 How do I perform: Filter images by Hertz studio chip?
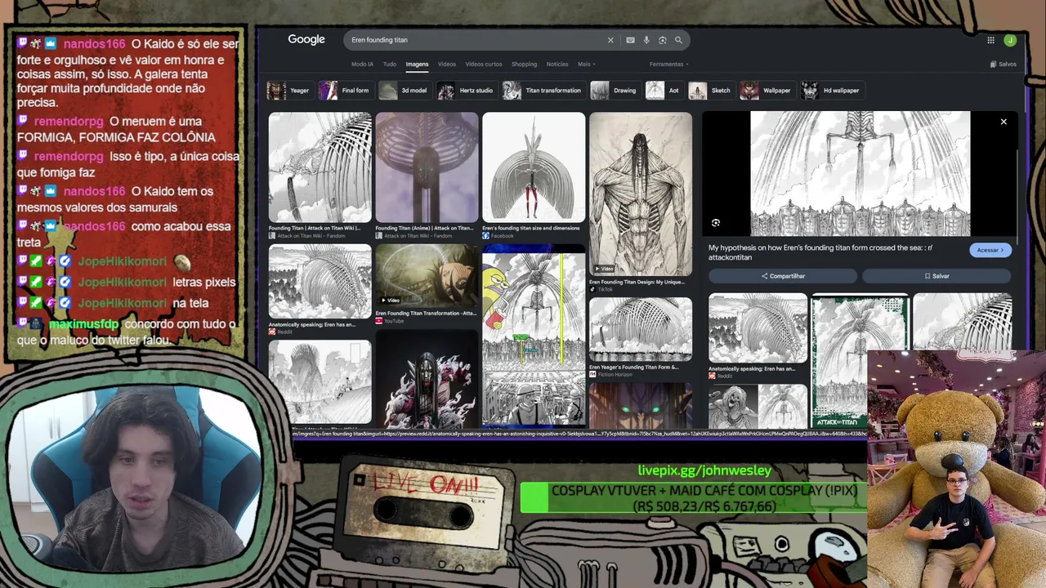click(x=466, y=91)
